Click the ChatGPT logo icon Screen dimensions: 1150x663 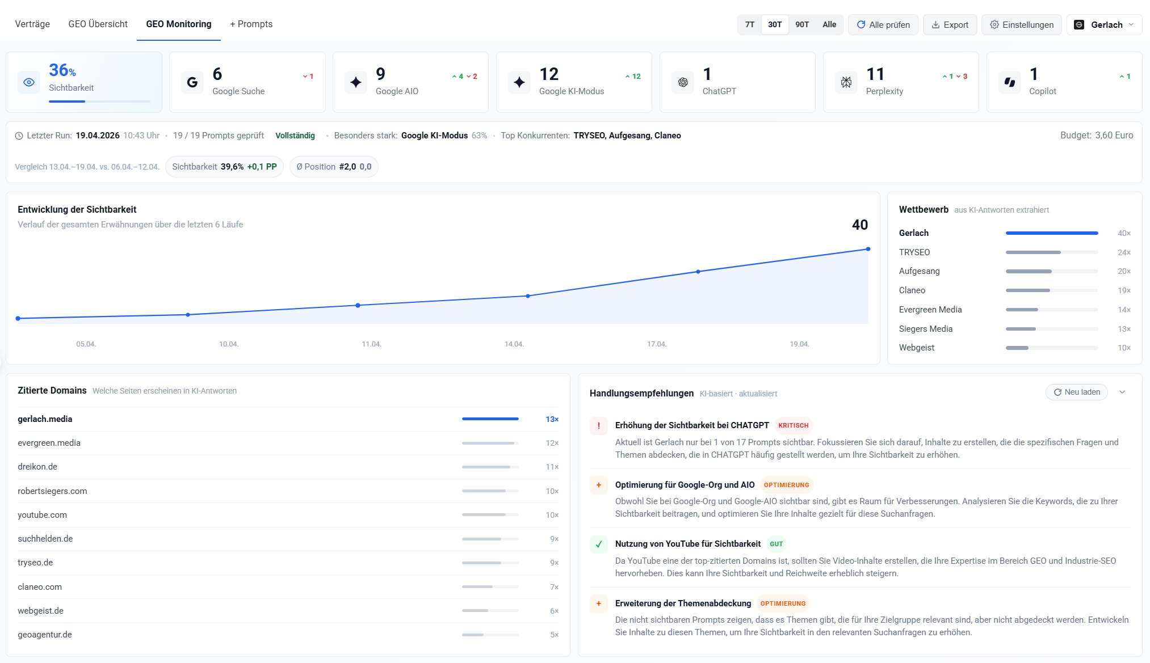(x=682, y=82)
